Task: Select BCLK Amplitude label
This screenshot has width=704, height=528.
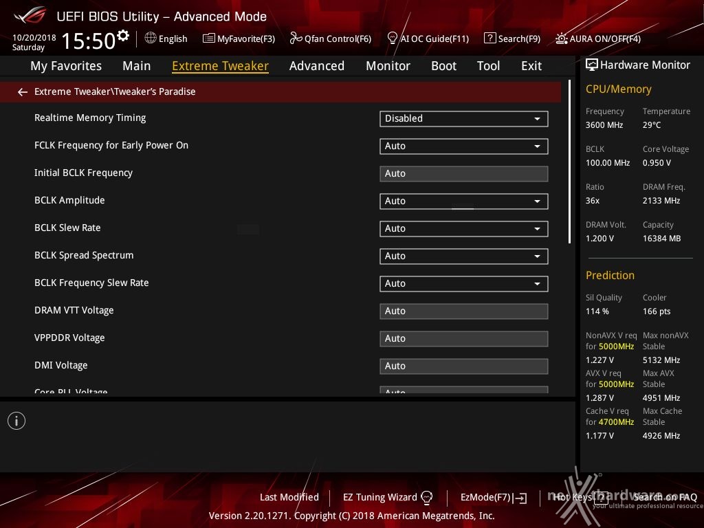Action: [x=69, y=200]
